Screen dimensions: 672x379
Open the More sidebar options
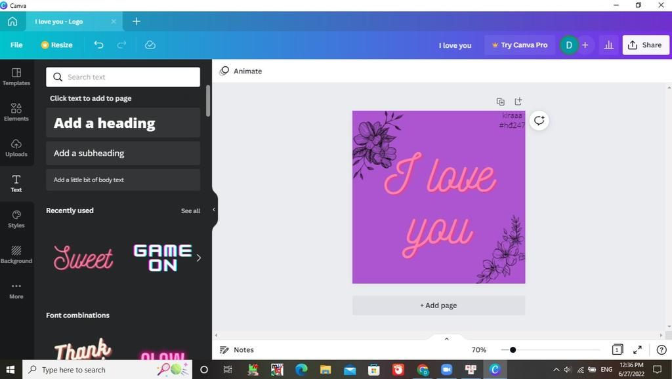pyautogui.click(x=16, y=290)
